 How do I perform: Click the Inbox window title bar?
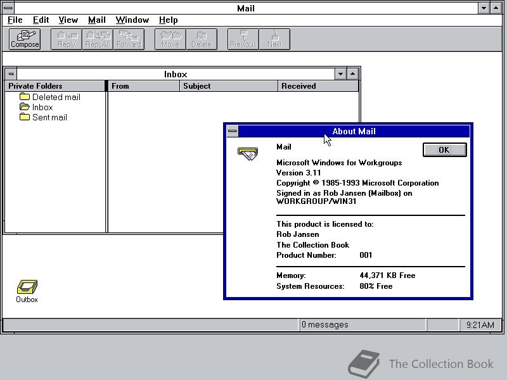click(176, 74)
